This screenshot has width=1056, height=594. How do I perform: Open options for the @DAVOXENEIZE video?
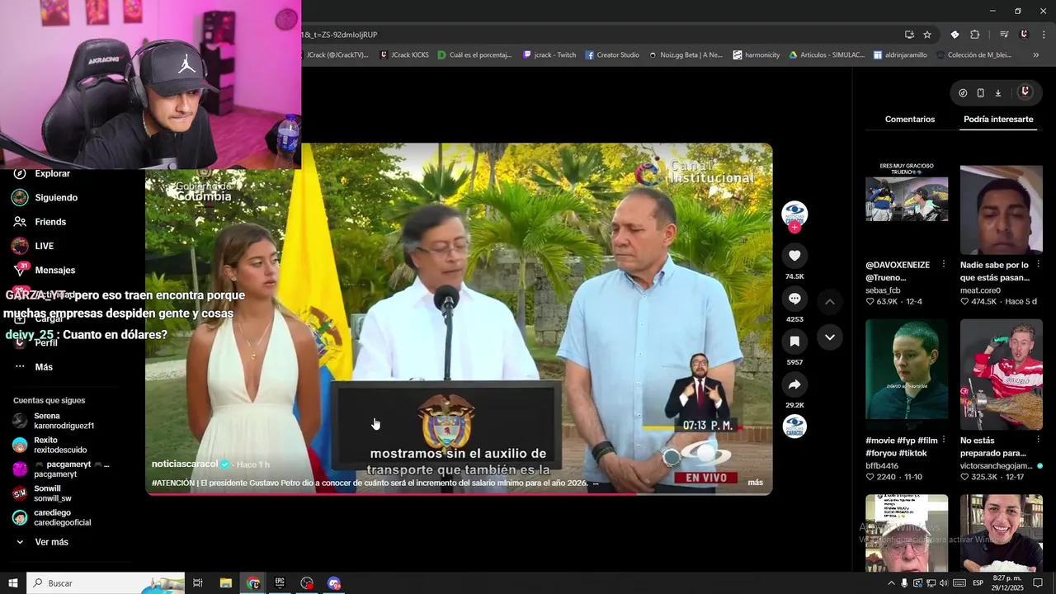pyautogui.click(x=944, y=265)
